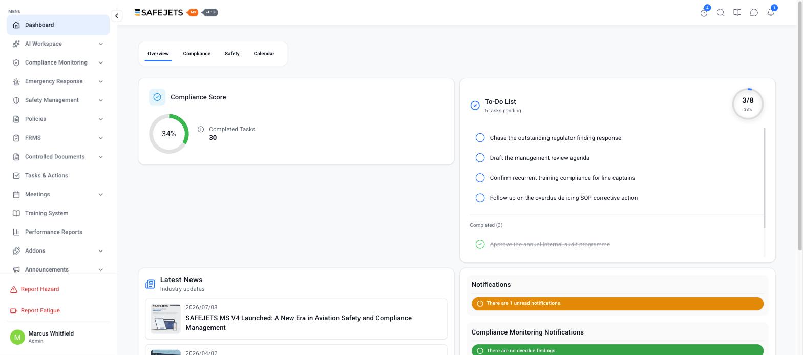Viewport: 803px width, 355px height.
Task: Uncheck 'Approve the annual internal audit programme'
Action: pyautogui.click(x=480, y=244)
